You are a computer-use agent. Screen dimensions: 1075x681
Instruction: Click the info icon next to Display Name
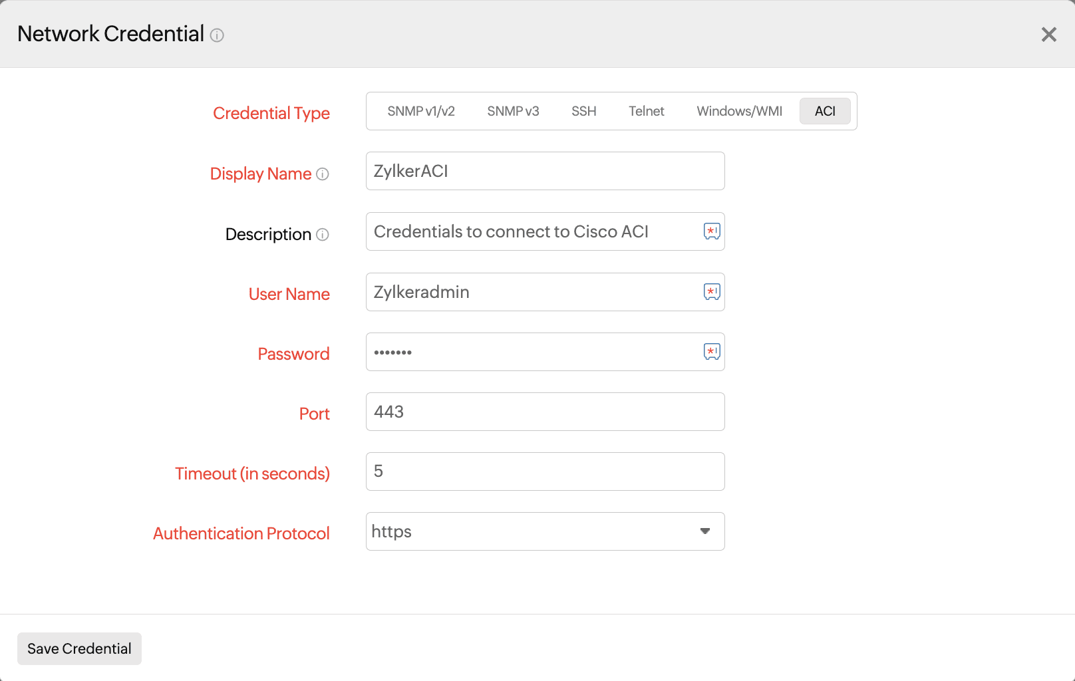pos(323,174)
